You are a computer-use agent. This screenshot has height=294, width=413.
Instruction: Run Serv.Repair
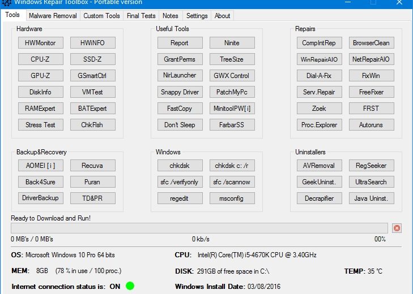tap(319, 92)
